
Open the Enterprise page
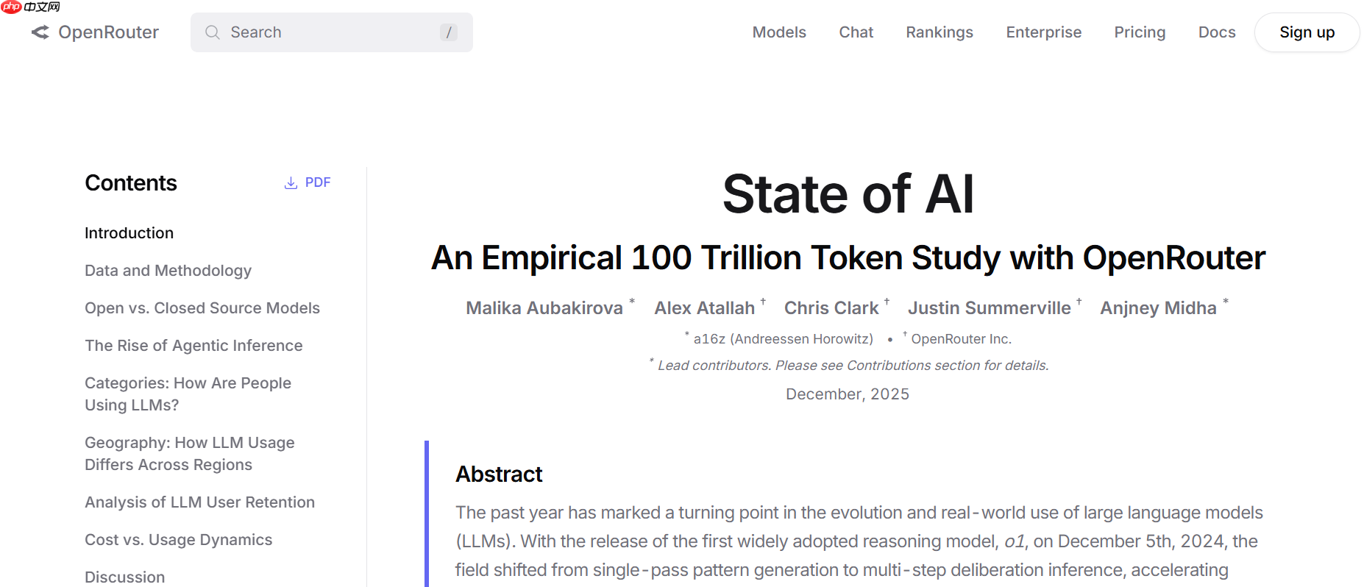click(x=1043, y=32)
